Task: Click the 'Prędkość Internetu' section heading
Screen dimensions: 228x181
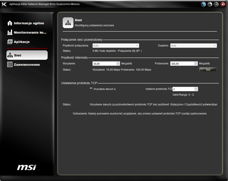Action: coord(74,58)
